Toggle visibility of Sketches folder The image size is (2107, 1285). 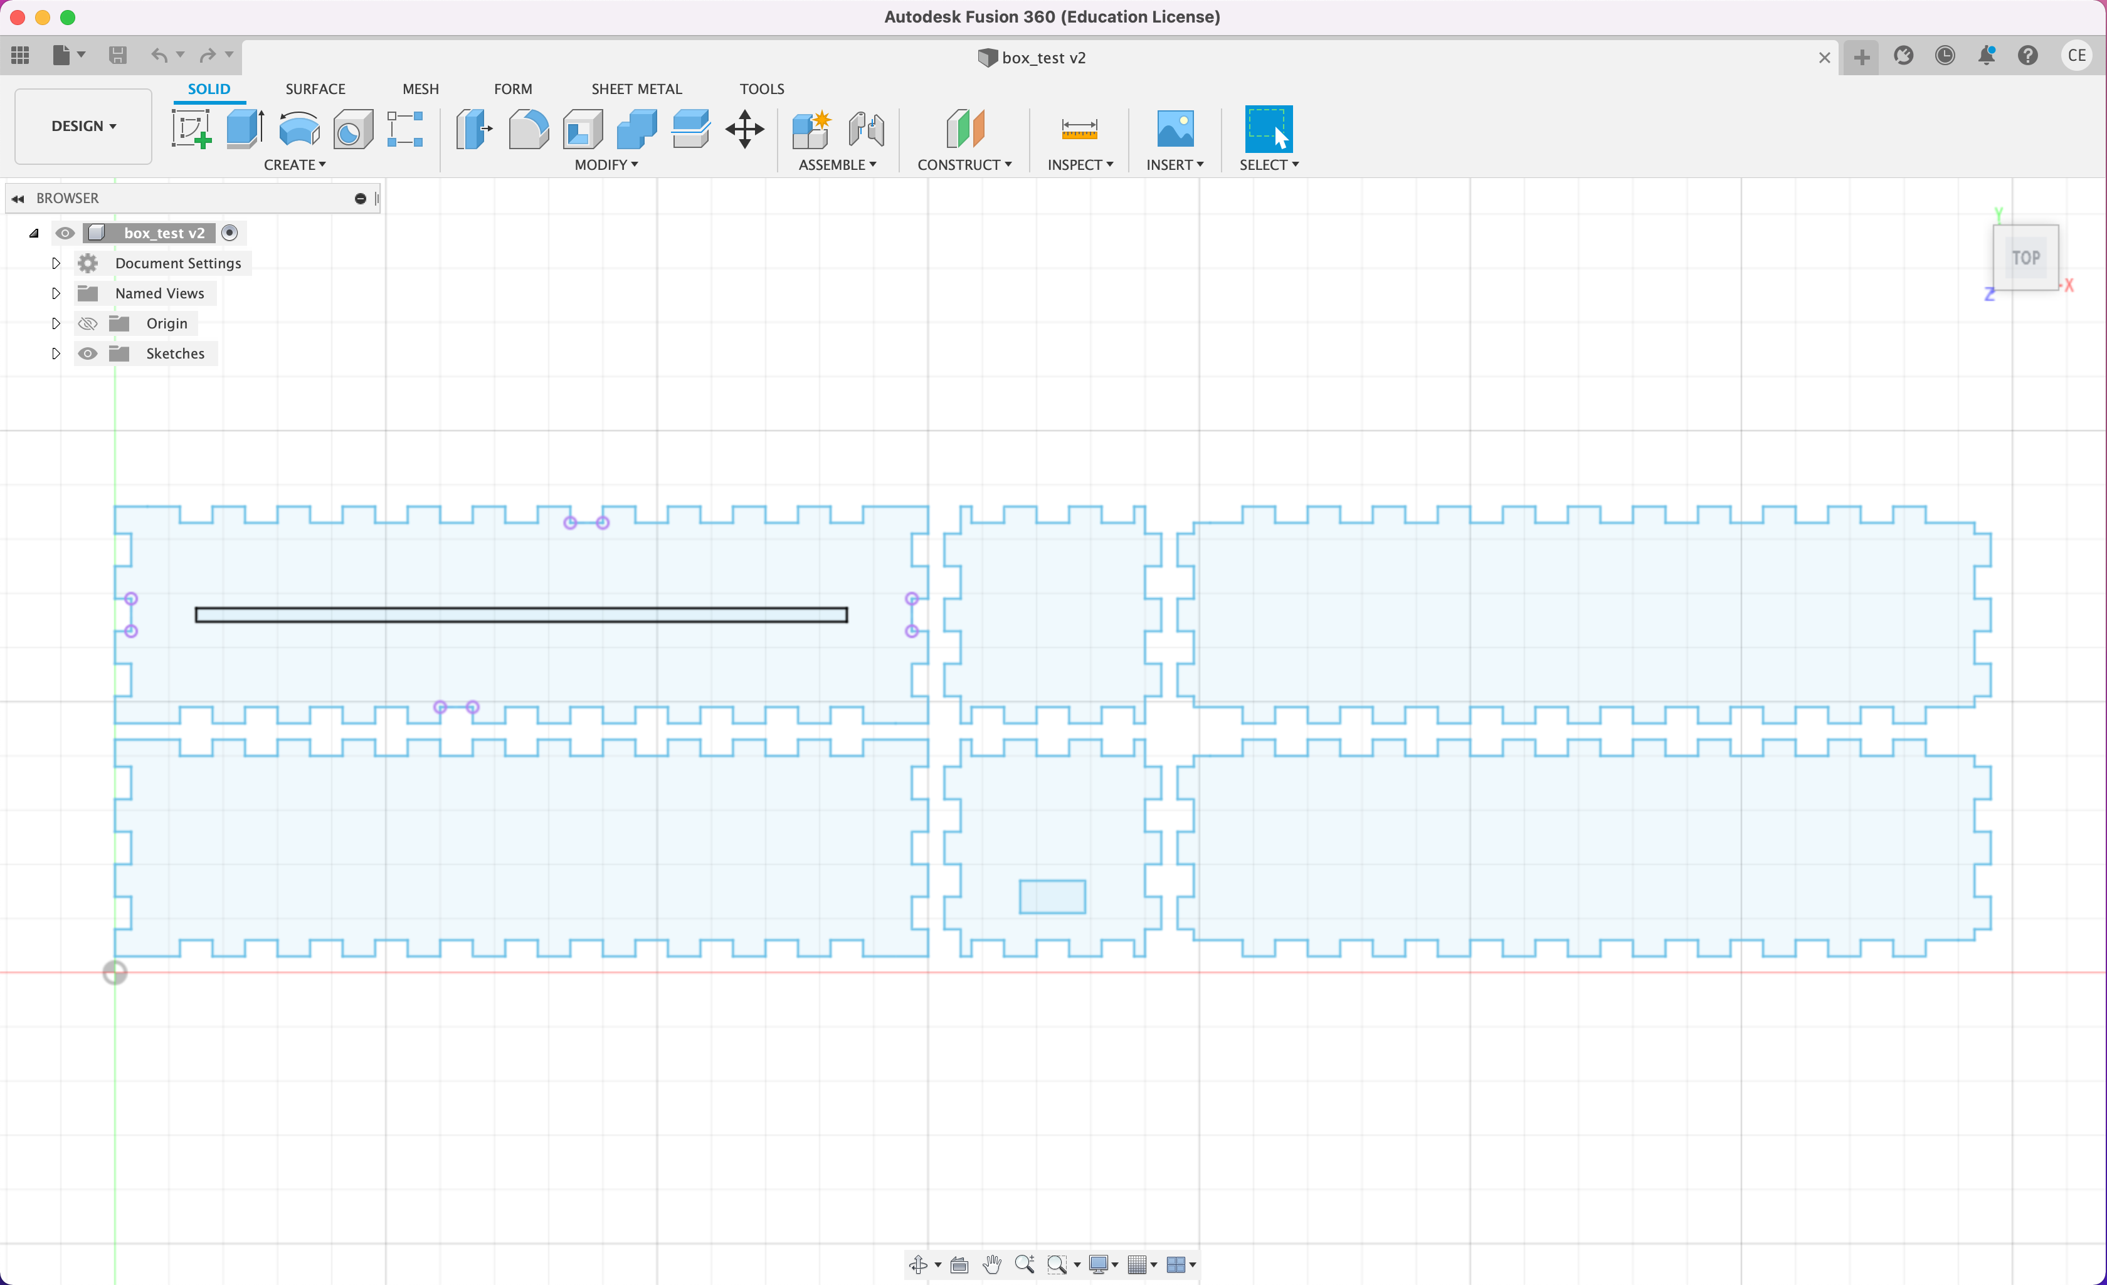[x=87, y=354]
